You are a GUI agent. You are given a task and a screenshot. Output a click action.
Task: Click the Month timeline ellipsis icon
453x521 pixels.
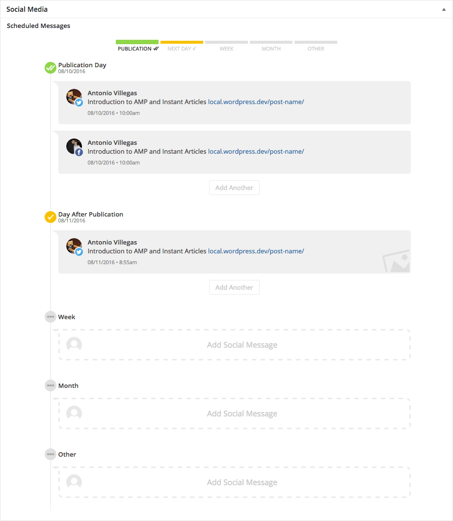pos(50,385)
